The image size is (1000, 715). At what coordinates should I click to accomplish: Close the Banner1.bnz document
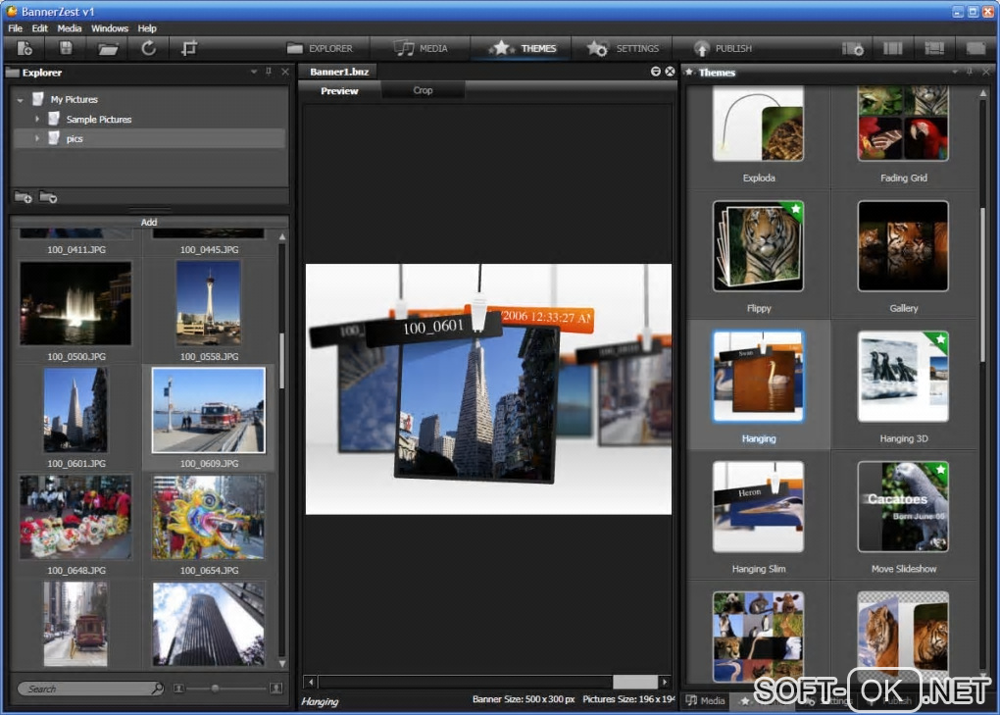coord(671,72)
